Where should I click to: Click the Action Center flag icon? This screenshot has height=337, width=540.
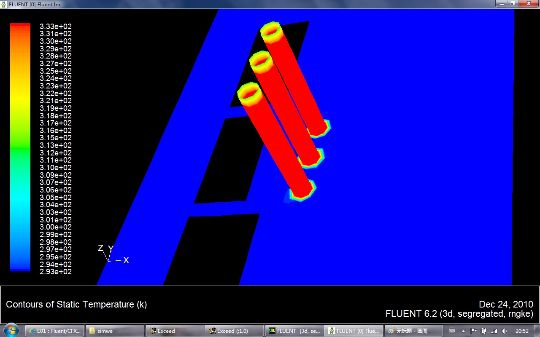[473, 331]
